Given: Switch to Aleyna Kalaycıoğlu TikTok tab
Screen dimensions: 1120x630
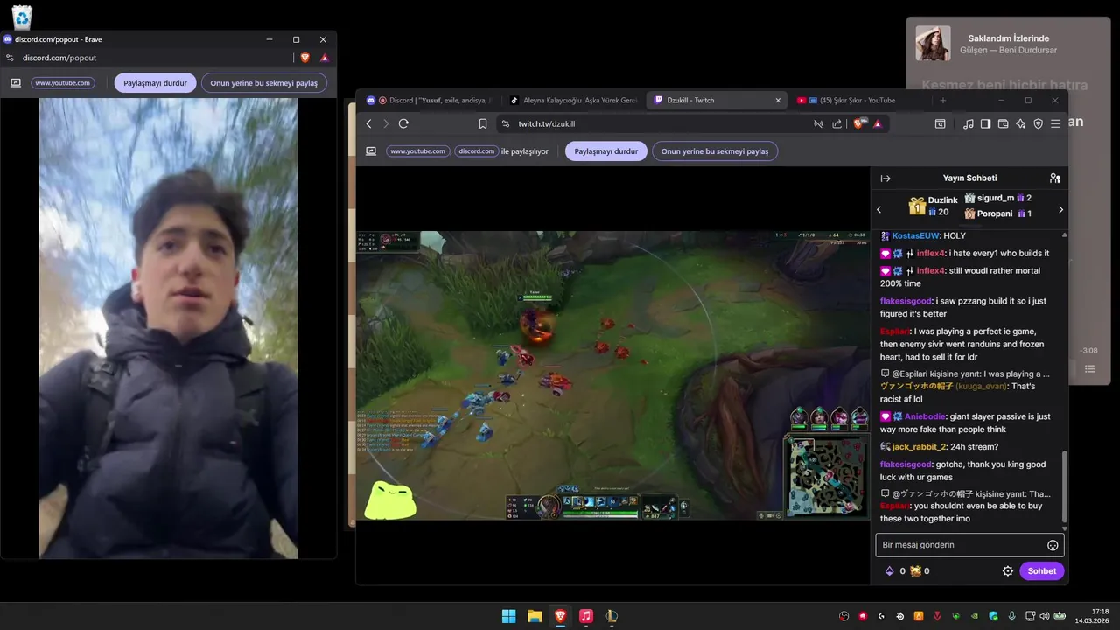Looking at the screenshot, I should click(574, 100).
